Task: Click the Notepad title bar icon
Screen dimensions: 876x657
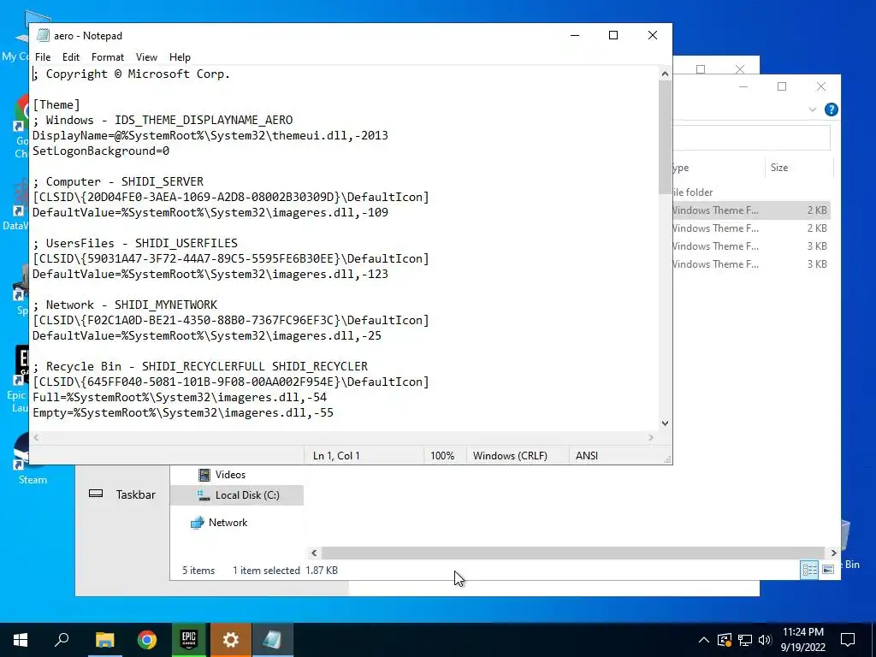Action: coord(43,35)
